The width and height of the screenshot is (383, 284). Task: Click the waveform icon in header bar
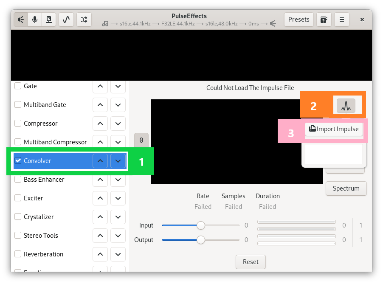point(66,20)
